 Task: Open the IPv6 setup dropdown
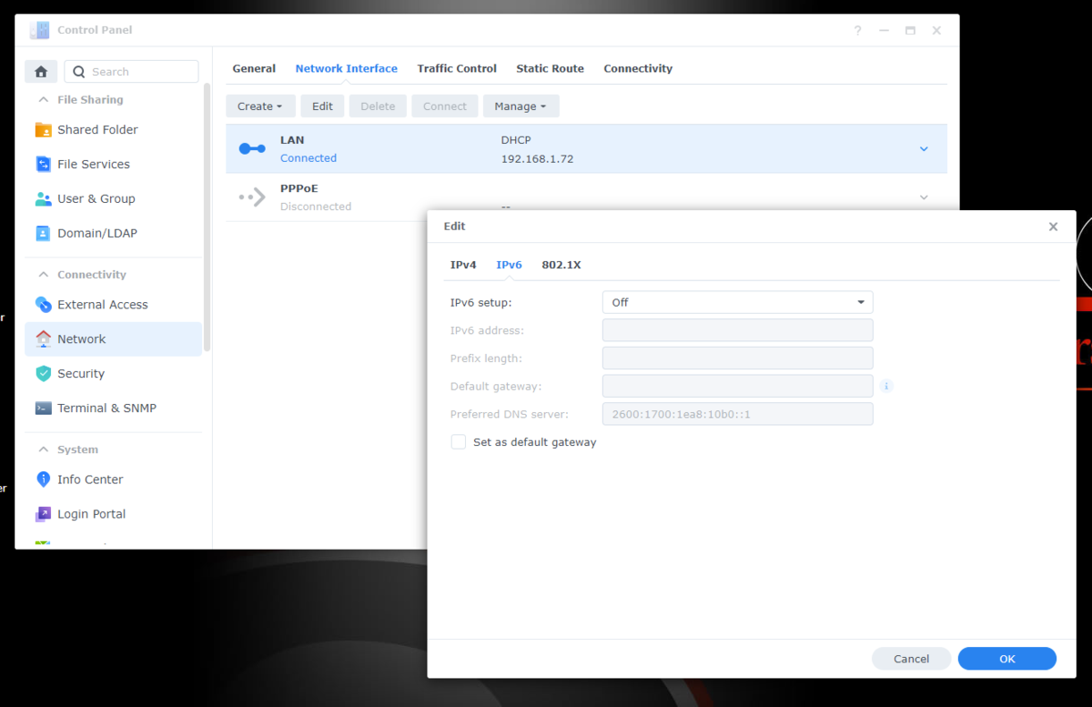(737, 302)
